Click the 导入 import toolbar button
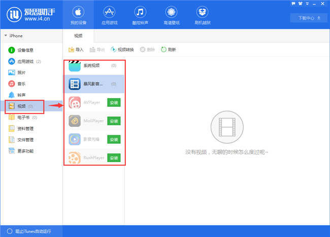Viewport: 330px width, 237px height. [x=76, y=50]
